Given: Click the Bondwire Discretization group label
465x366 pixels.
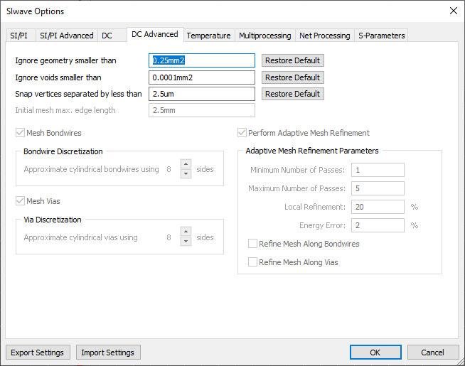Looking at the screenshot, I should click(x=63, y=151).
